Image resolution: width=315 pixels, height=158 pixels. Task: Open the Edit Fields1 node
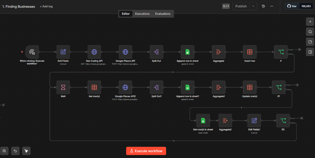click(254, 121)
